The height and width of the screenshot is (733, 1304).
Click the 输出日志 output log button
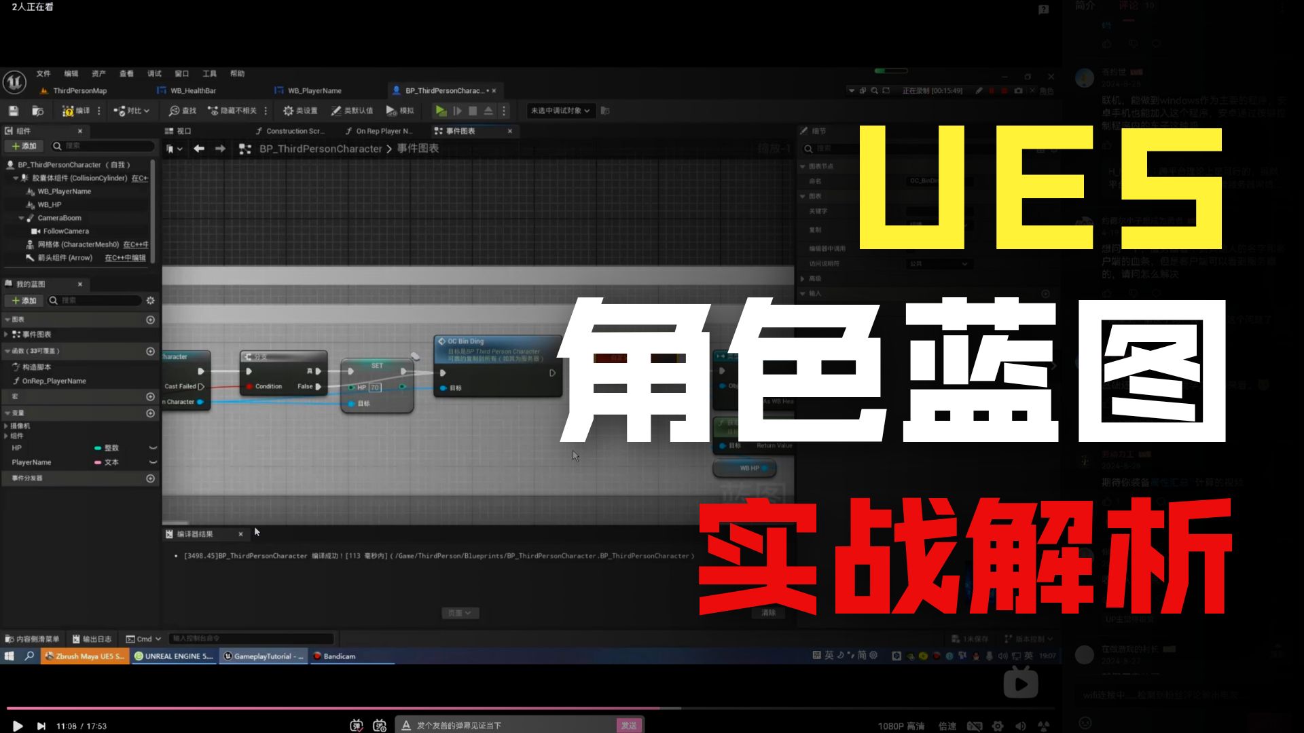tap(92, 639)
